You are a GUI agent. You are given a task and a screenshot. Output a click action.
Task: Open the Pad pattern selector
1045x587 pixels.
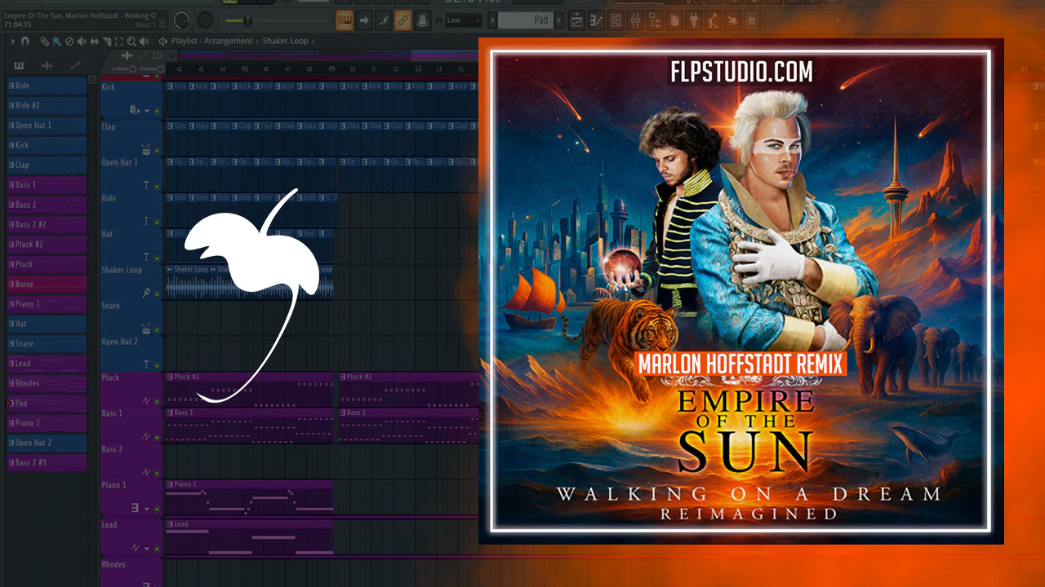(x=527, y=20)
